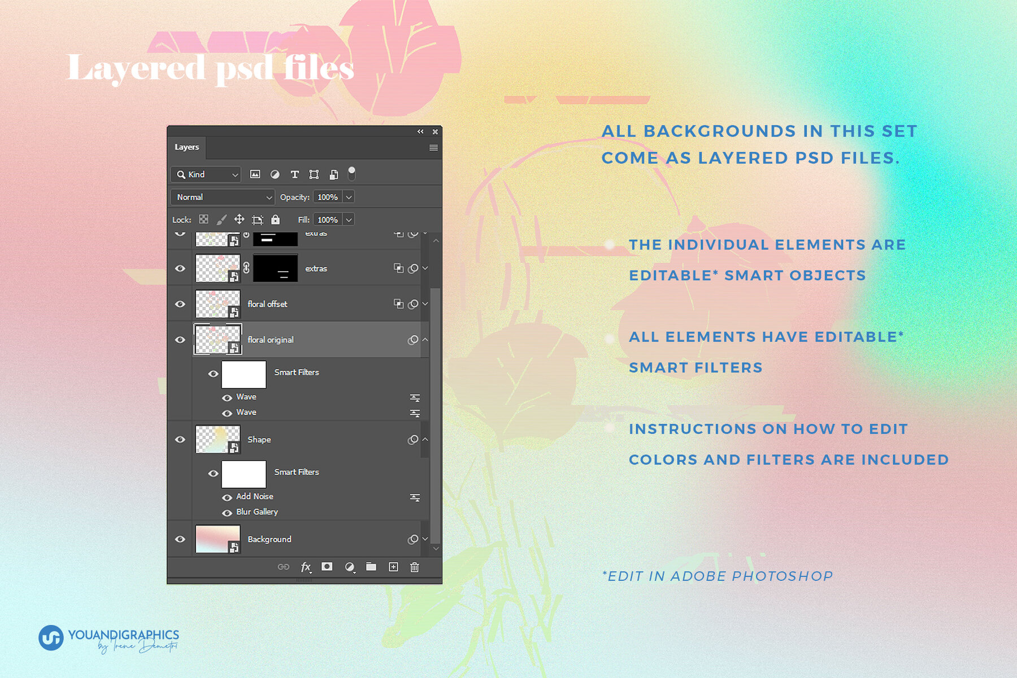Image resolution: width=1017 pixels, height=678 pixels.
Task: Open the Opacity value dropdown
Action: (x=349, y=197)
